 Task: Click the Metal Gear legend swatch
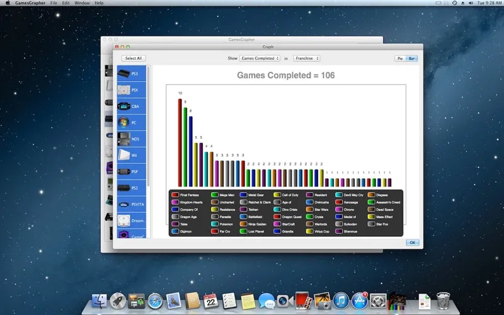[243, 195]
